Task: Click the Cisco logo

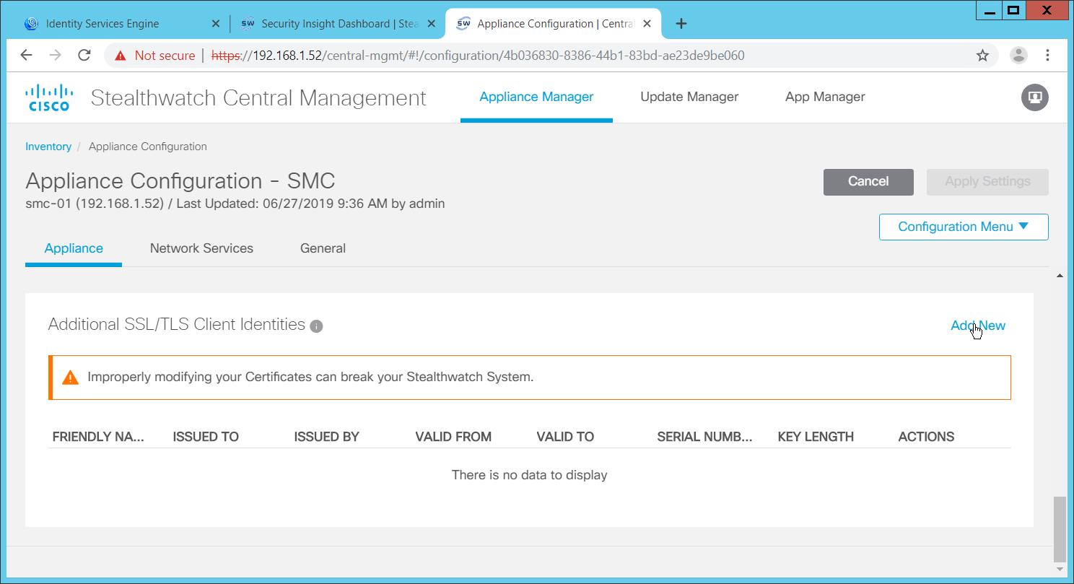Action: pos(49,97)
